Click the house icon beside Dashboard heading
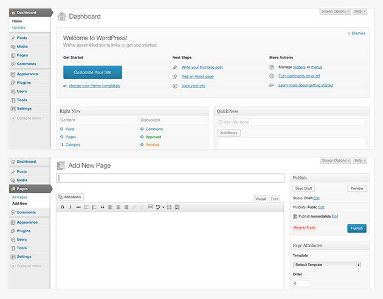Image resolution: width=383 pixels, height=299 pixels. [x=61, y=16]
